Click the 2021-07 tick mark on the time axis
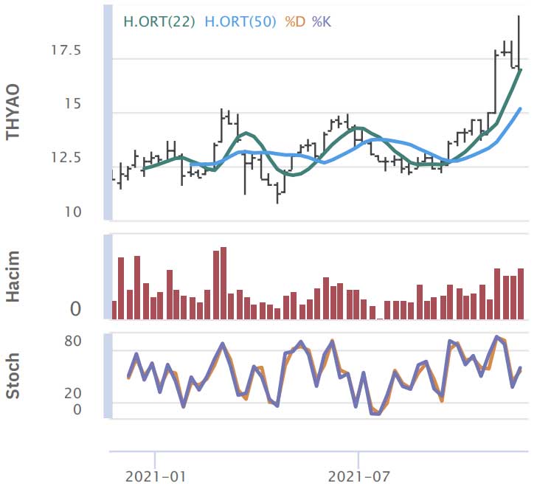The height and width of the screenshot is (486, 537). [358, 460]
